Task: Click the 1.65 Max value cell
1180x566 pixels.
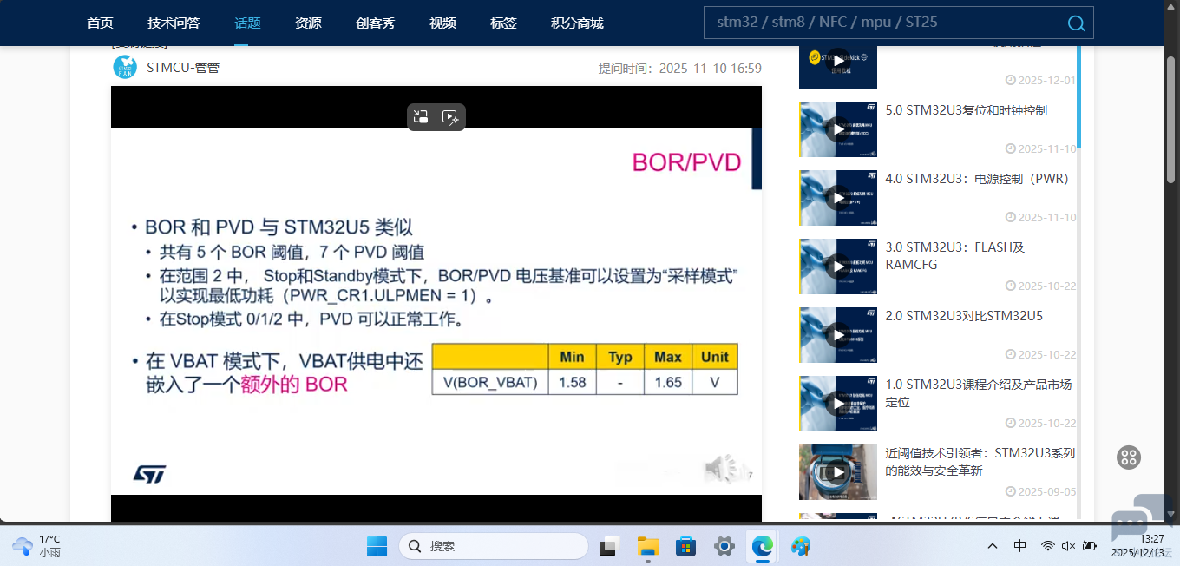Action: pyautogui.click(x=668, y=382)
